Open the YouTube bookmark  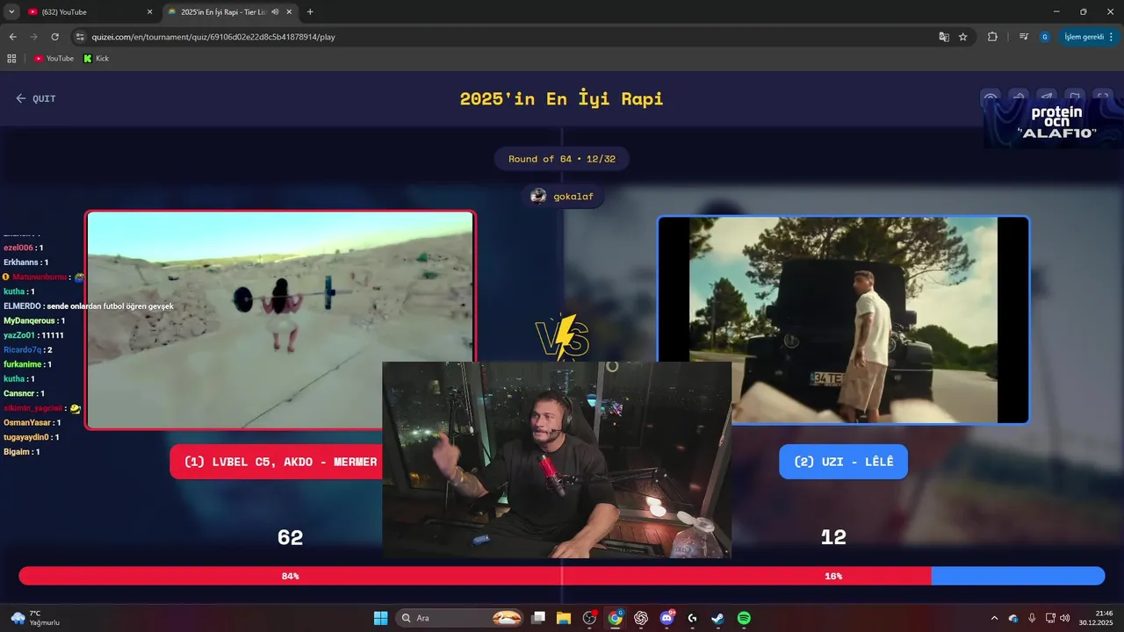pos(54,58)
